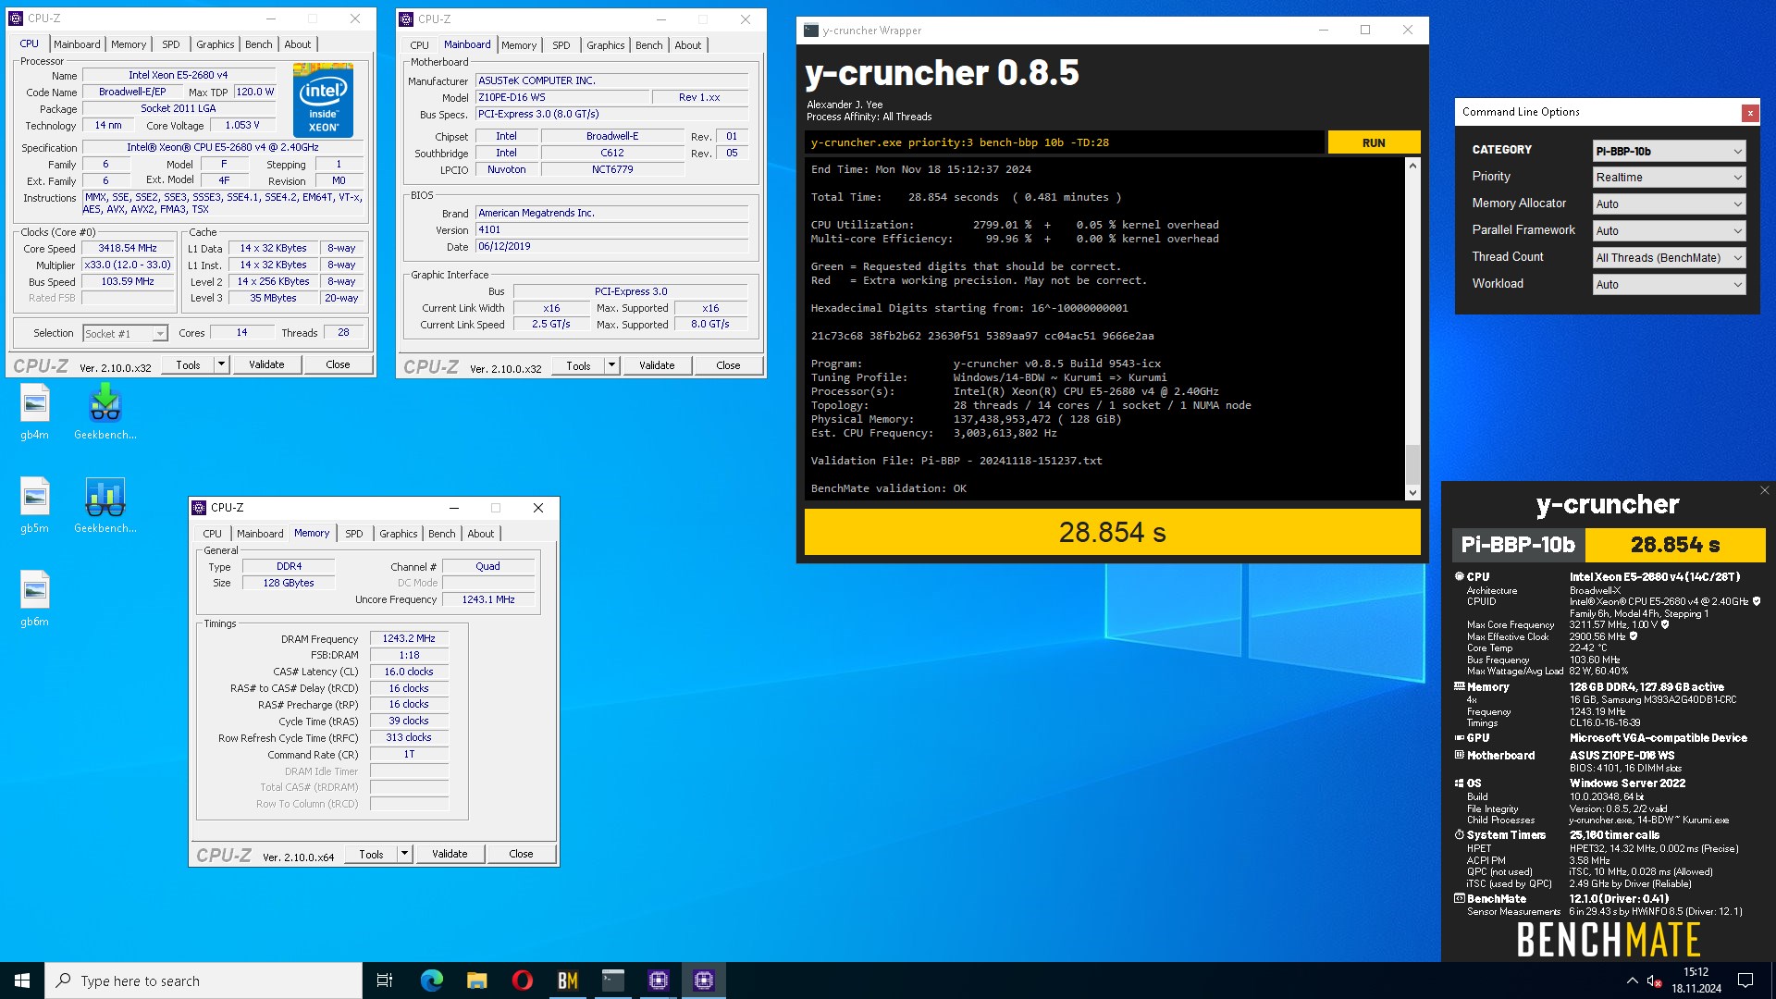Image resolution: width=1776 pixels, height=999 pixels.
Task: Select the memory Size value 128 GBytes
Action: [x=289, y=584]
